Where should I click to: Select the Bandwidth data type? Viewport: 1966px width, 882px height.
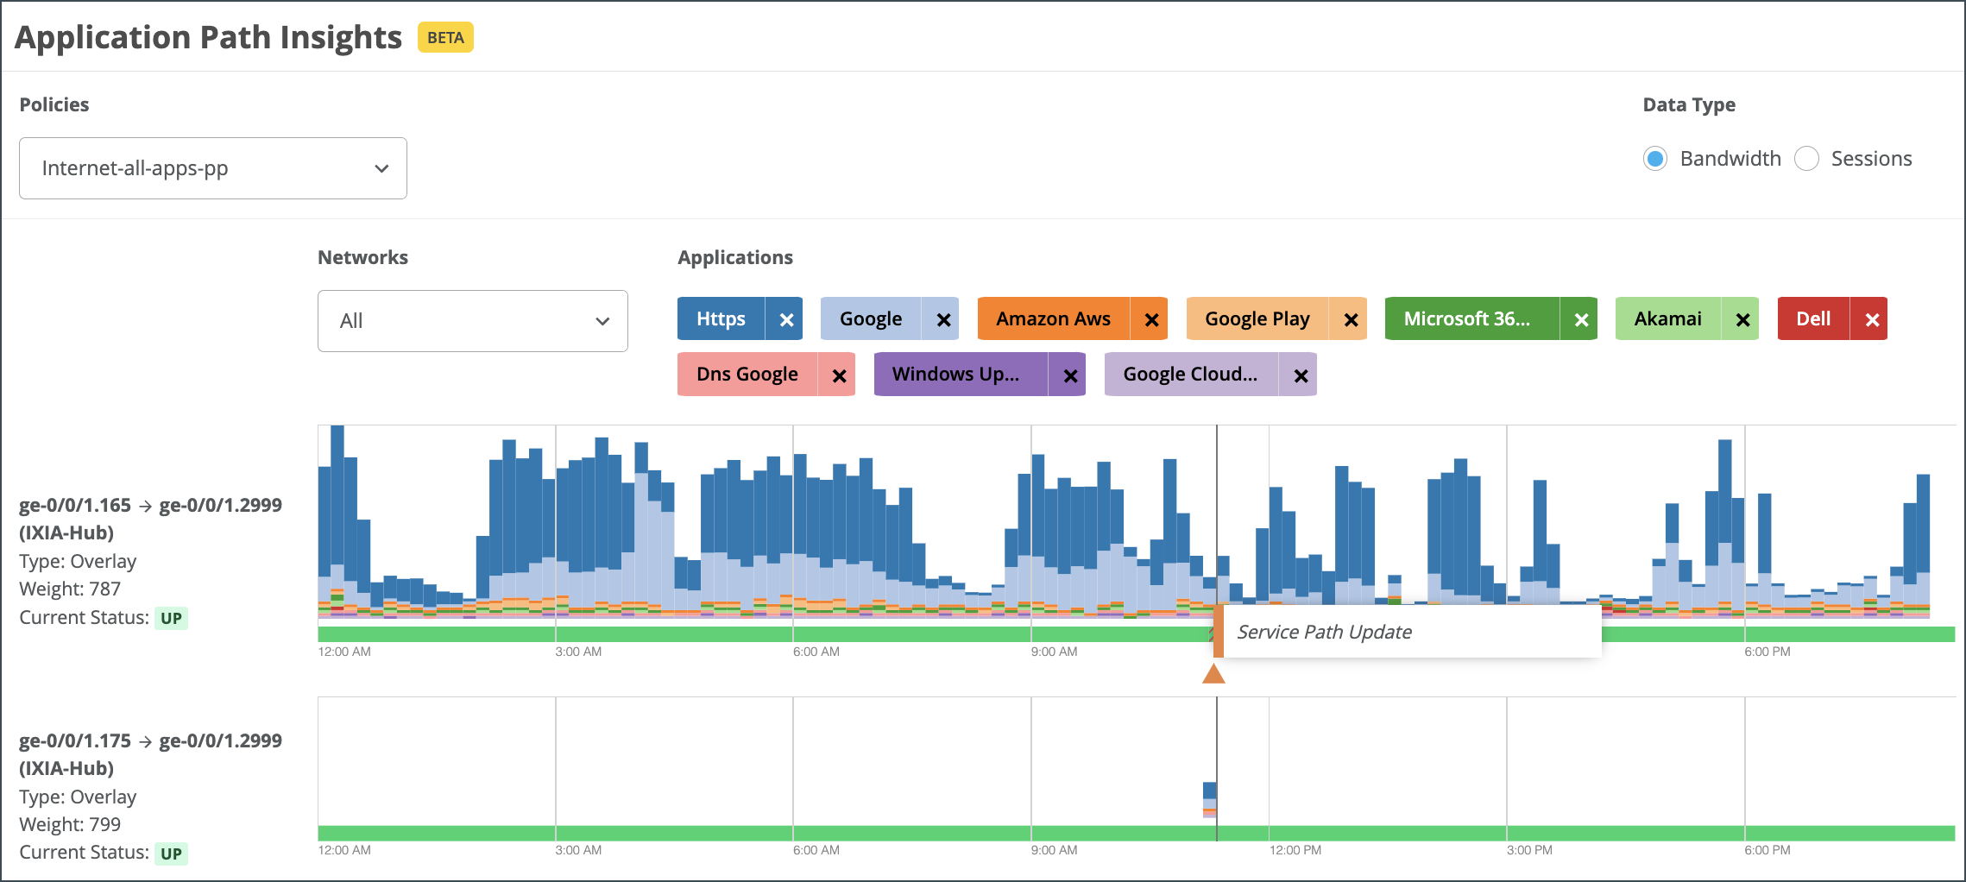[1654, 159]
